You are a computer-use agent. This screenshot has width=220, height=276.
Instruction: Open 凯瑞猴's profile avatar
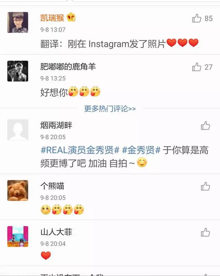point(18,22)
